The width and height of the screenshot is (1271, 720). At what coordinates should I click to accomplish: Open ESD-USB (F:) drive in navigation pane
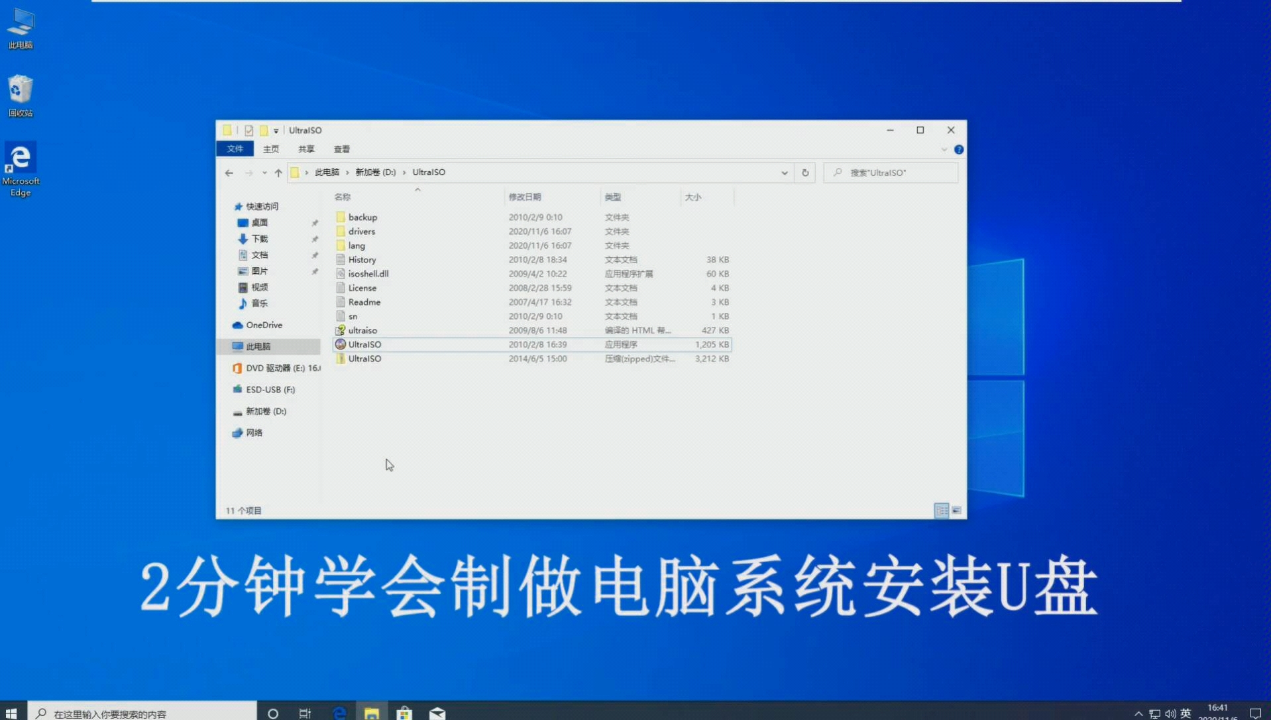click(x=270, y=390)
